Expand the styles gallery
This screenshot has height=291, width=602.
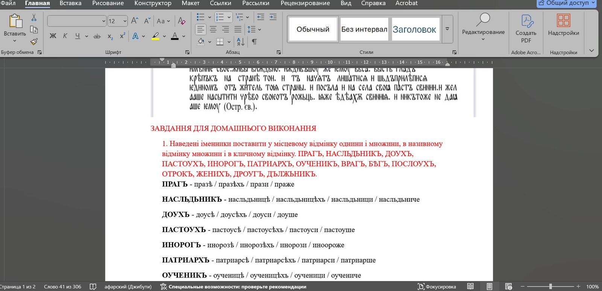pos(447,29)
